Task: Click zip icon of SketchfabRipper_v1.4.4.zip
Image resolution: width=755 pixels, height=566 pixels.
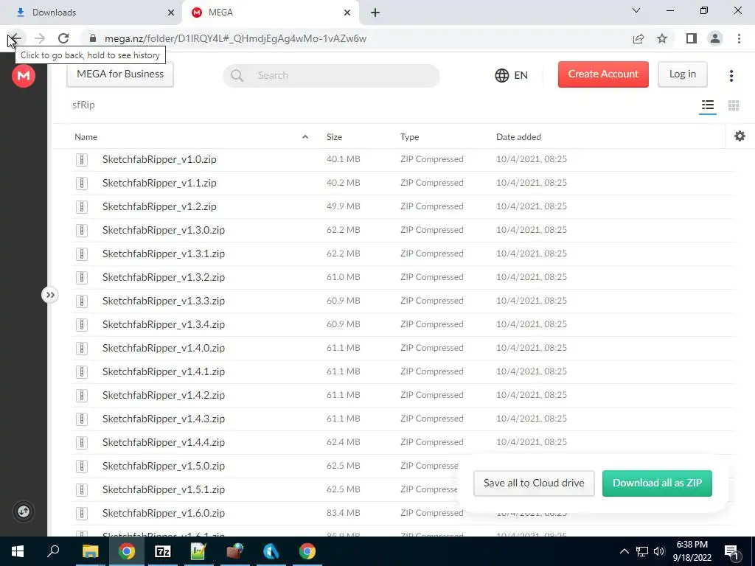Action: tap(82, 442)
